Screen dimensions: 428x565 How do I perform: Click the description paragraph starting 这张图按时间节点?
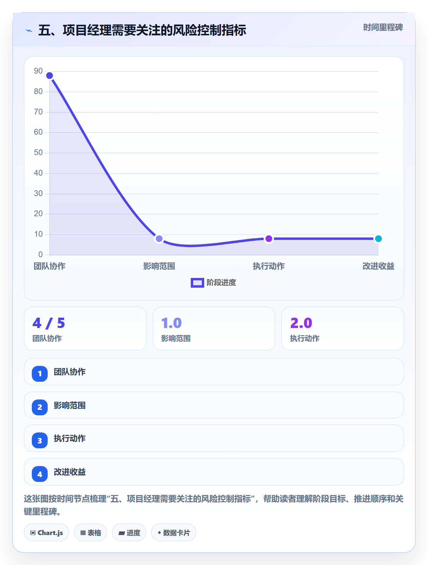(214, 505)
